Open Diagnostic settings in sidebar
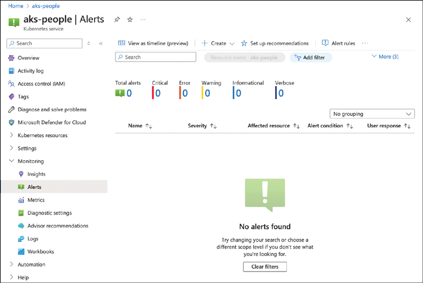Image resolution: width=423 pixels, height=283 pixels. coord(49,213)
